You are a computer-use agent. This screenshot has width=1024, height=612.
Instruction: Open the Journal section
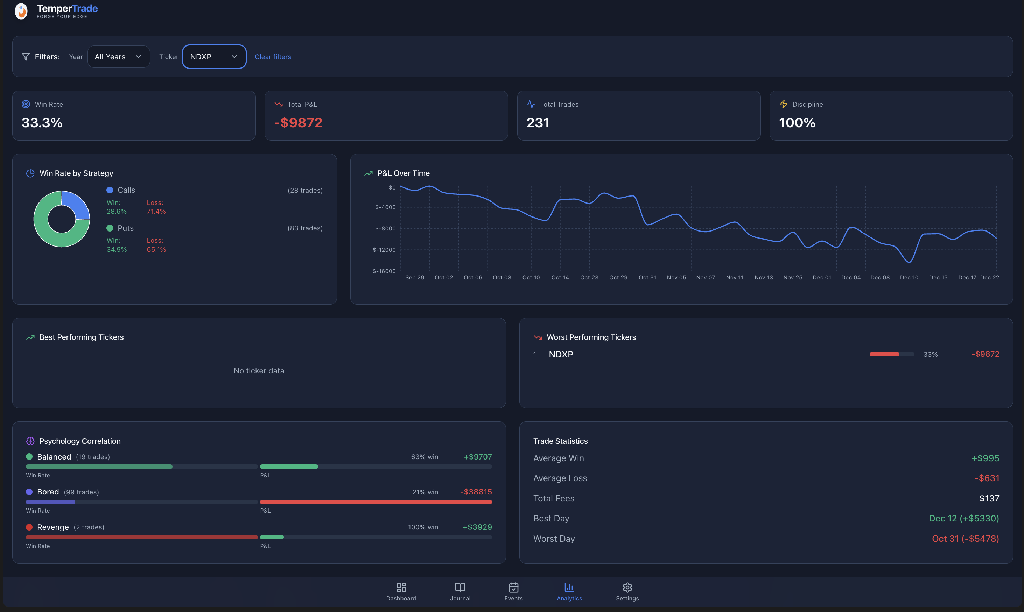[x=460, y=591]
